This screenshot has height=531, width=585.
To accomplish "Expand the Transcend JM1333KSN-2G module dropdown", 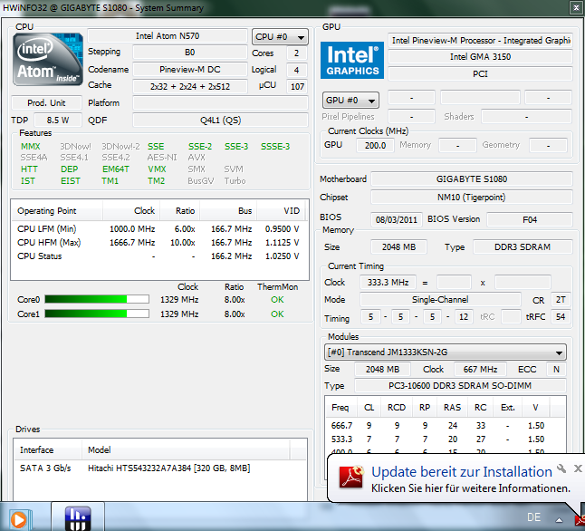I will click(x=446, y=352).
